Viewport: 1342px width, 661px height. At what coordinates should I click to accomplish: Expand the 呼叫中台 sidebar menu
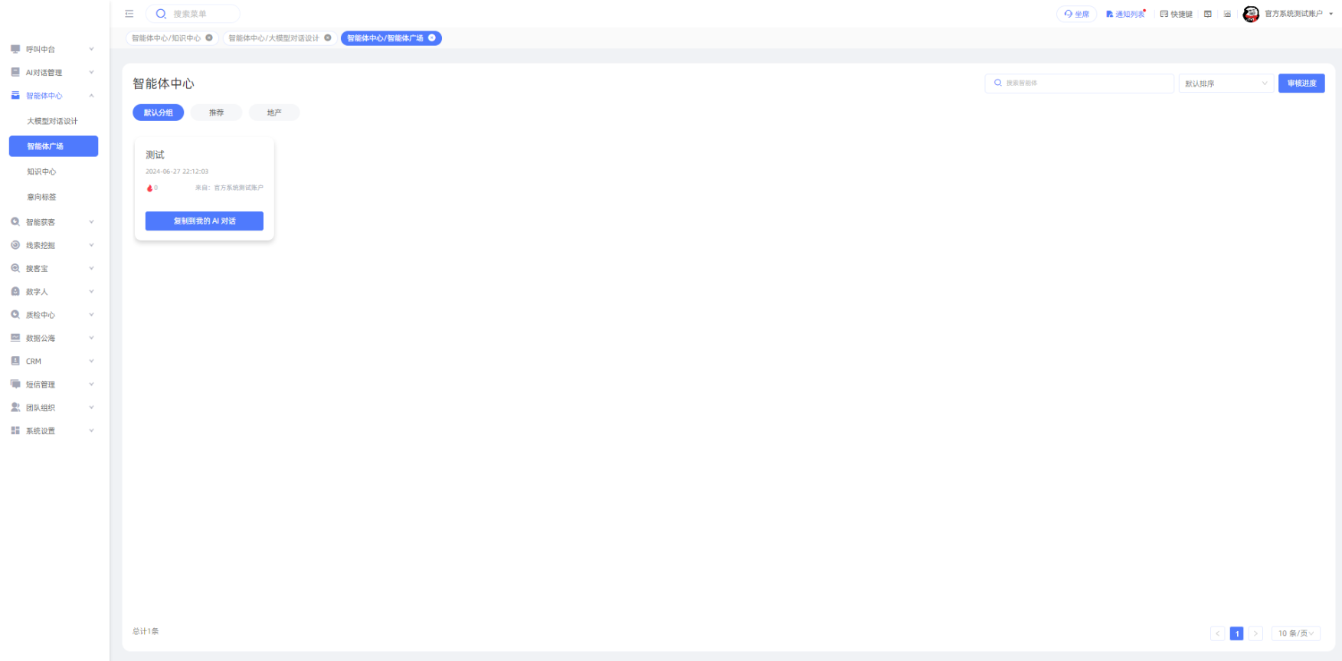(52, 49)
